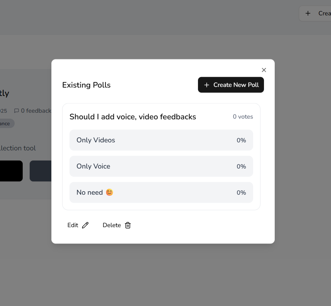Click the 0% value for Only Videos
331x306 pixels.
241,140
